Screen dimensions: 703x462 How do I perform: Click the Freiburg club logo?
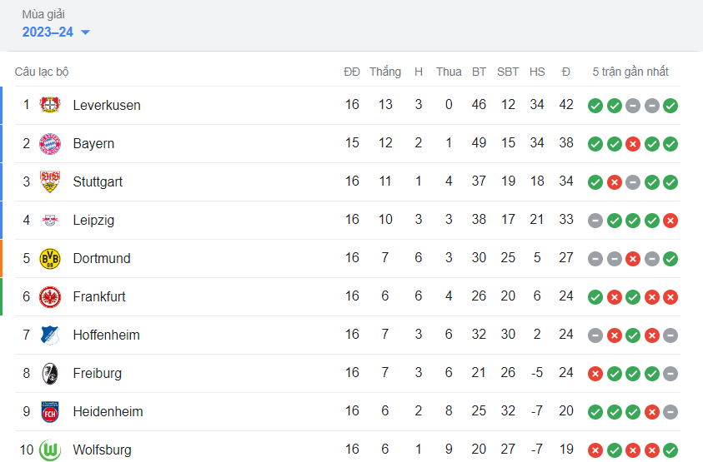(50, 374)
